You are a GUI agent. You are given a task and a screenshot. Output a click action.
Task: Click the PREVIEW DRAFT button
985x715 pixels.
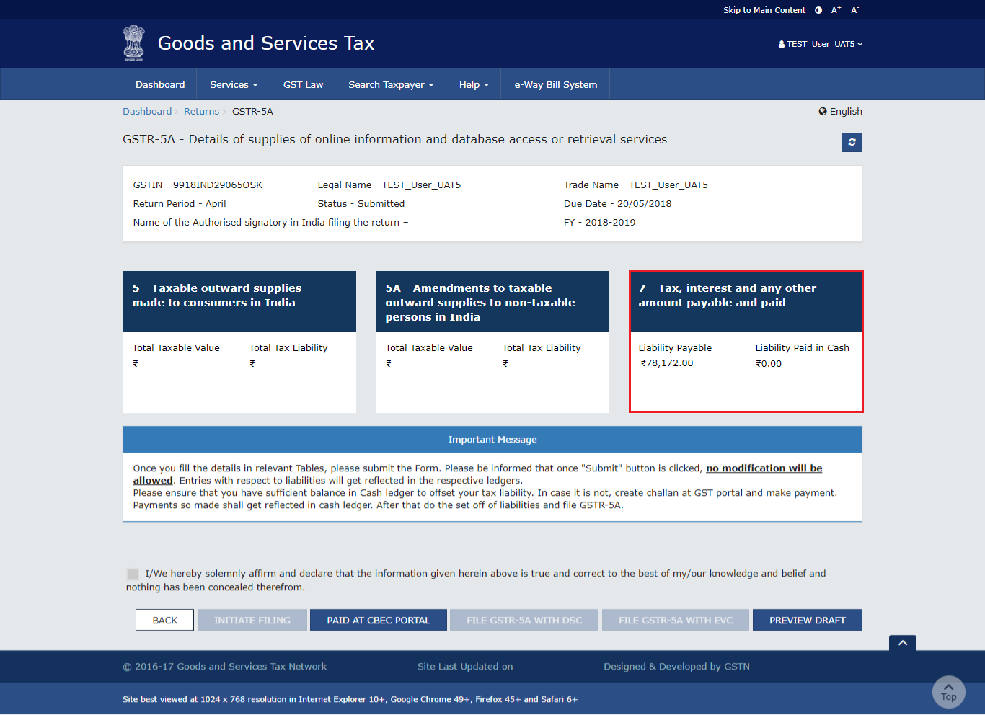pyautogui.click(x=807, y=620)
